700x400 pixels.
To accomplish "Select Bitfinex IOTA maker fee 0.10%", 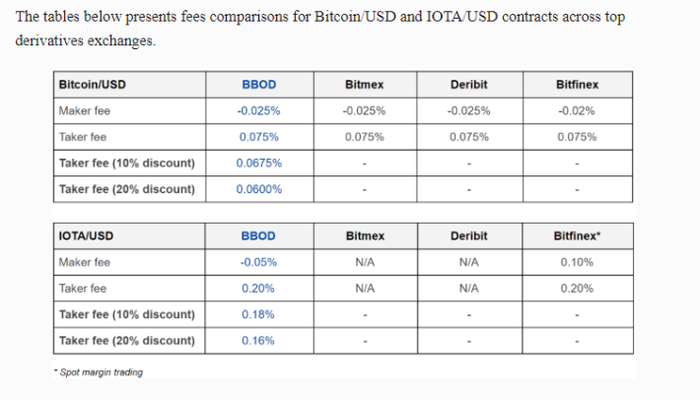I will tap(577, 262).
